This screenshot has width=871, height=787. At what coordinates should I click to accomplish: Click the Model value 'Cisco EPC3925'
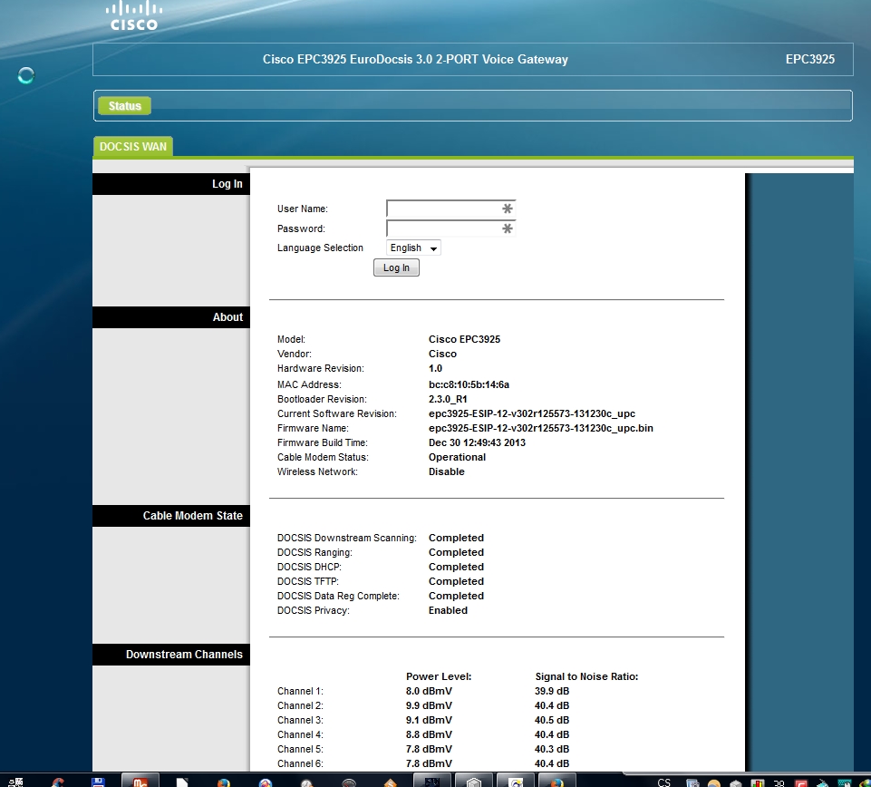pyautogui.click(x=464, y=339)
